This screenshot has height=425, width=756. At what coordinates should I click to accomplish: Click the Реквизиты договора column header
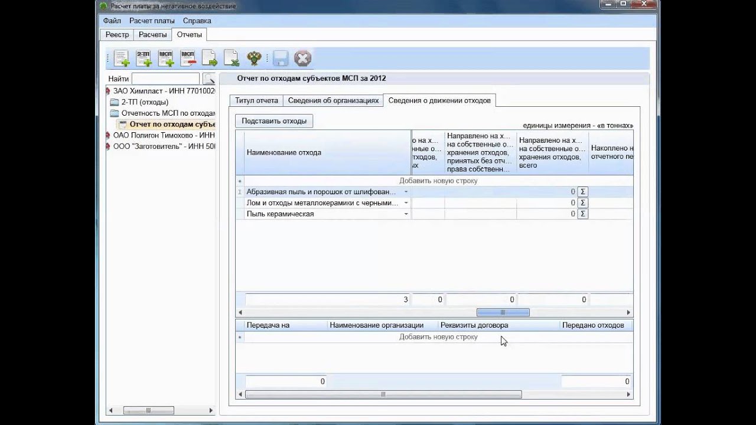pos(499,325)
